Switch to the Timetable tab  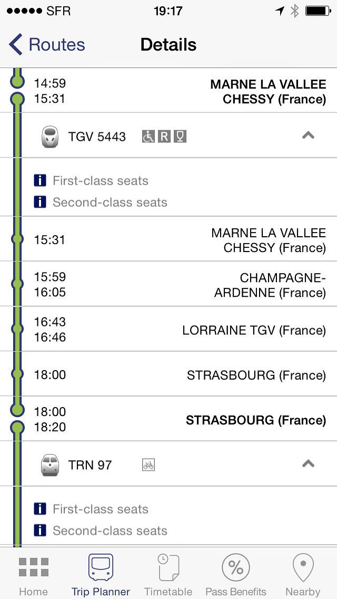click(168, 575)
